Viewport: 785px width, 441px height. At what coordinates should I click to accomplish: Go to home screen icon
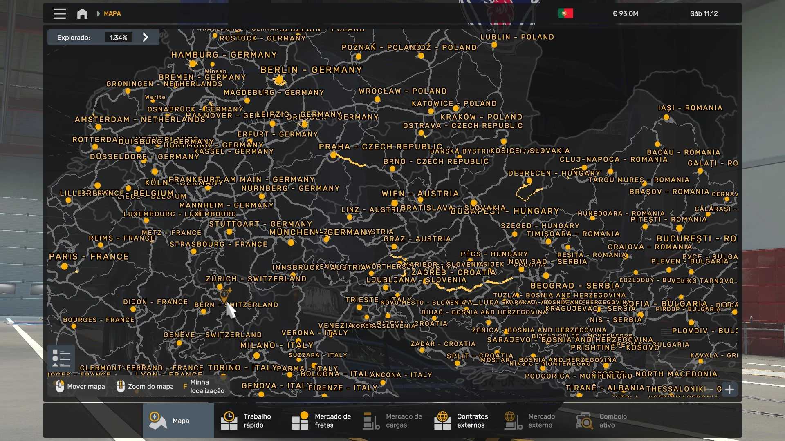(x=82, y=13)
